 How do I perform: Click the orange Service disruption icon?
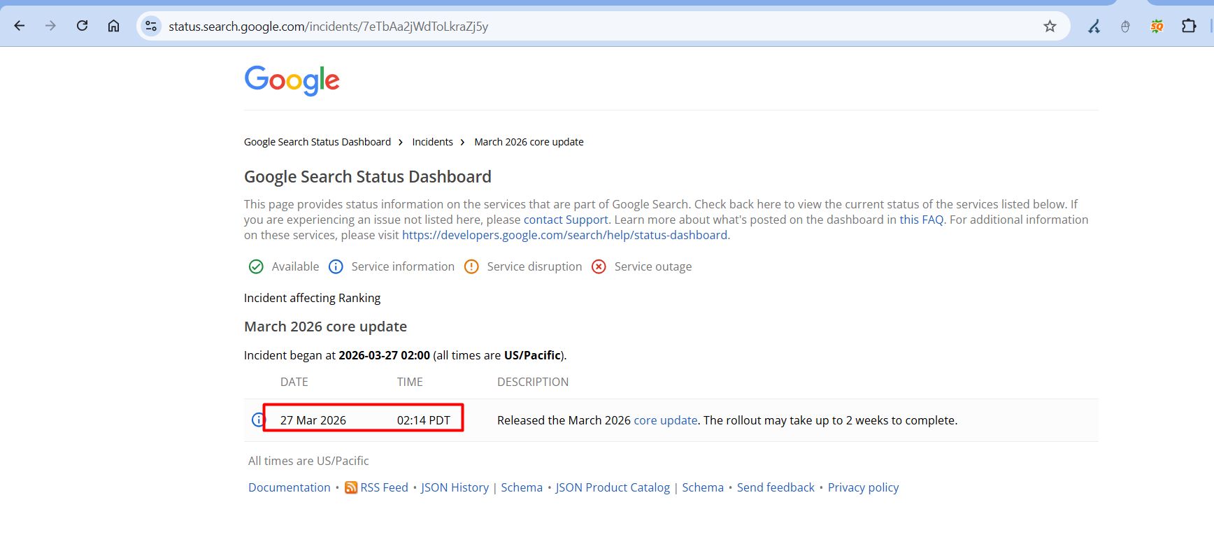click(471, 266)
